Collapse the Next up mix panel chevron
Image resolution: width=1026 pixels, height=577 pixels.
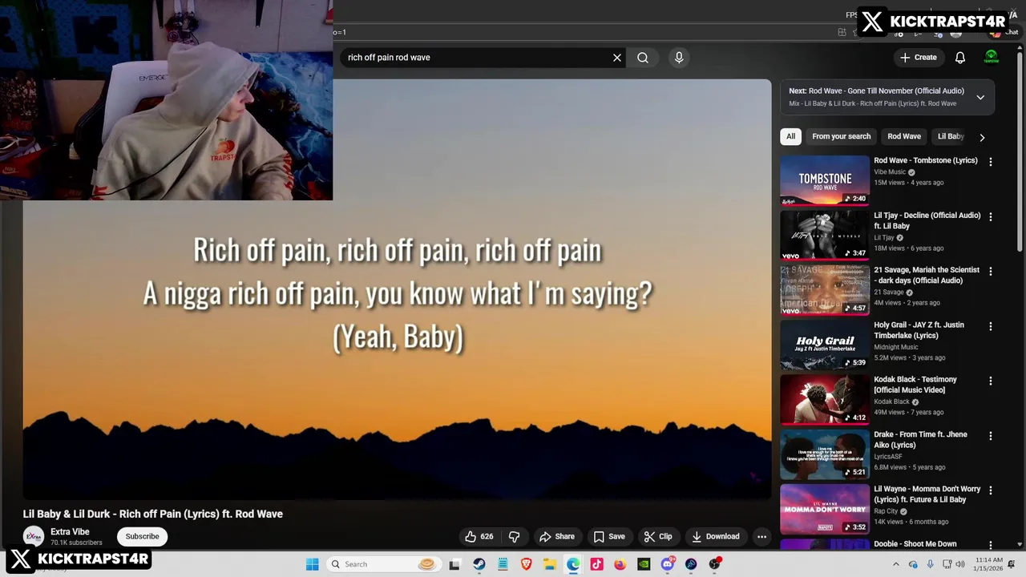pos(980,97)
